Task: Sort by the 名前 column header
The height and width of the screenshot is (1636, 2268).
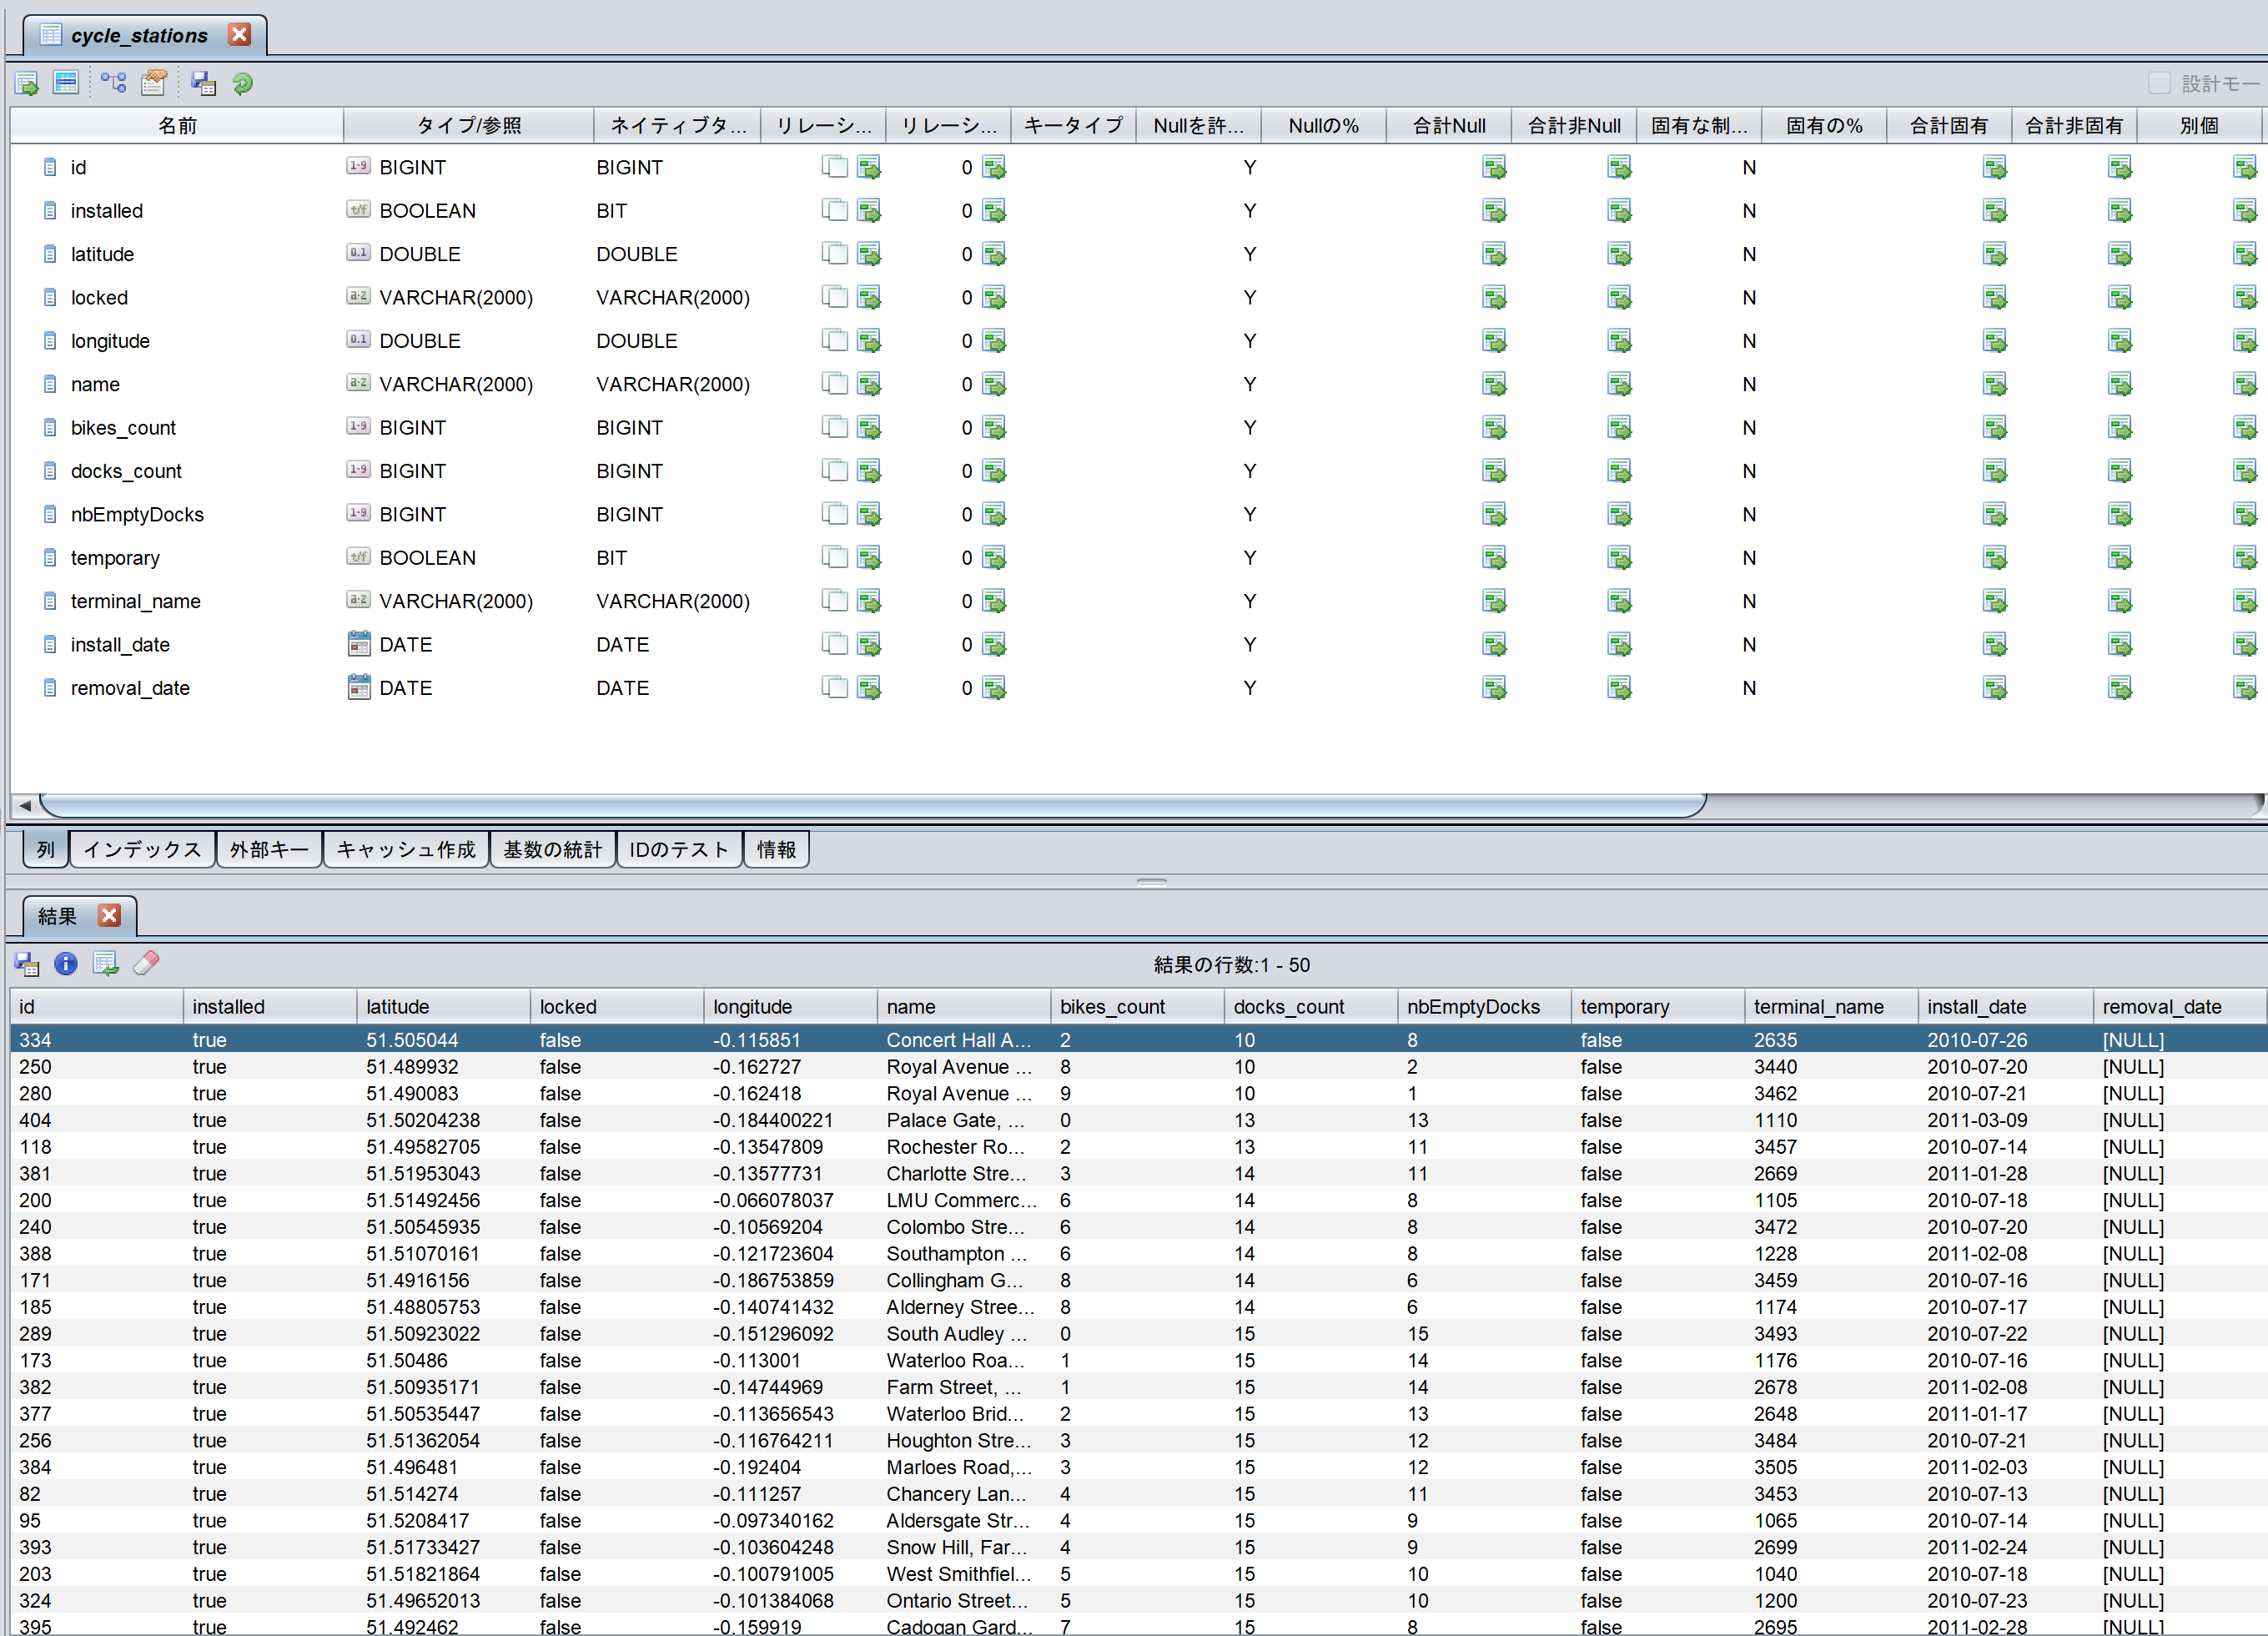Action: 177,126
